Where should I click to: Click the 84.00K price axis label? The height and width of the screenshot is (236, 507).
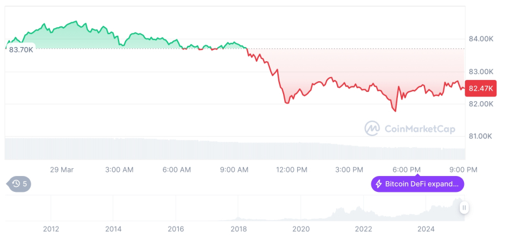(x=480, y=39)
